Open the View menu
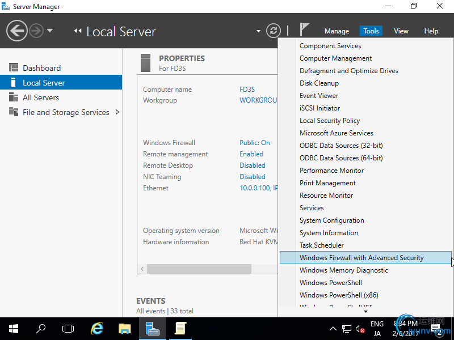This screenshot has height=340, width=454. pyautogui.click(x=401, y=31)
